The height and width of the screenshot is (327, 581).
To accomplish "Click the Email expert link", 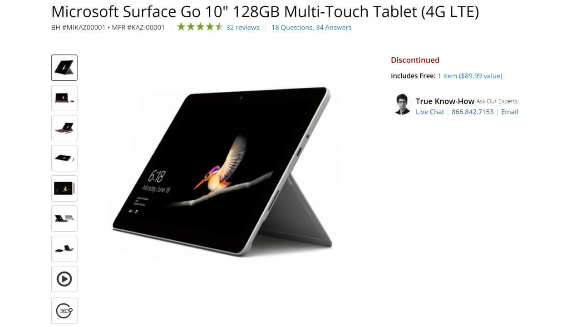I will tap(509, 112).
